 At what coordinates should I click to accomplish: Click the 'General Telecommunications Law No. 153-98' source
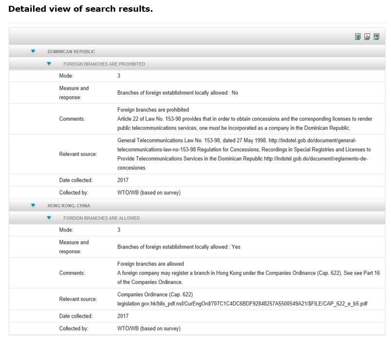click(244, 154)
